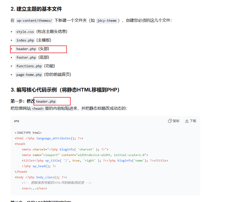Click functions.php code tag in list
225x202 pixels.
pos(29,66)
